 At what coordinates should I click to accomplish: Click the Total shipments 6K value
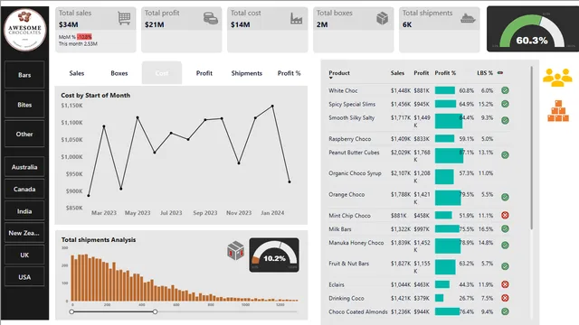click(x=407, y=24)
